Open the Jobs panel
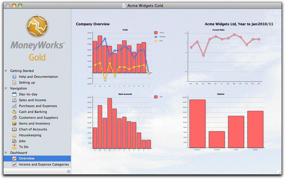 tap(22, 141)
